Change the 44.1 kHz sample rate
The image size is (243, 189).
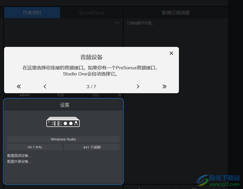tap(35, 147)
